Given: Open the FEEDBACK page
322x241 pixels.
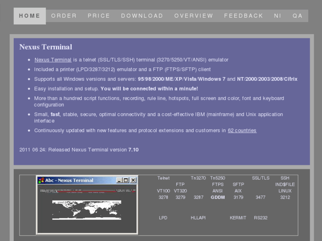Looking at the screenshot, I should point(244,16).
